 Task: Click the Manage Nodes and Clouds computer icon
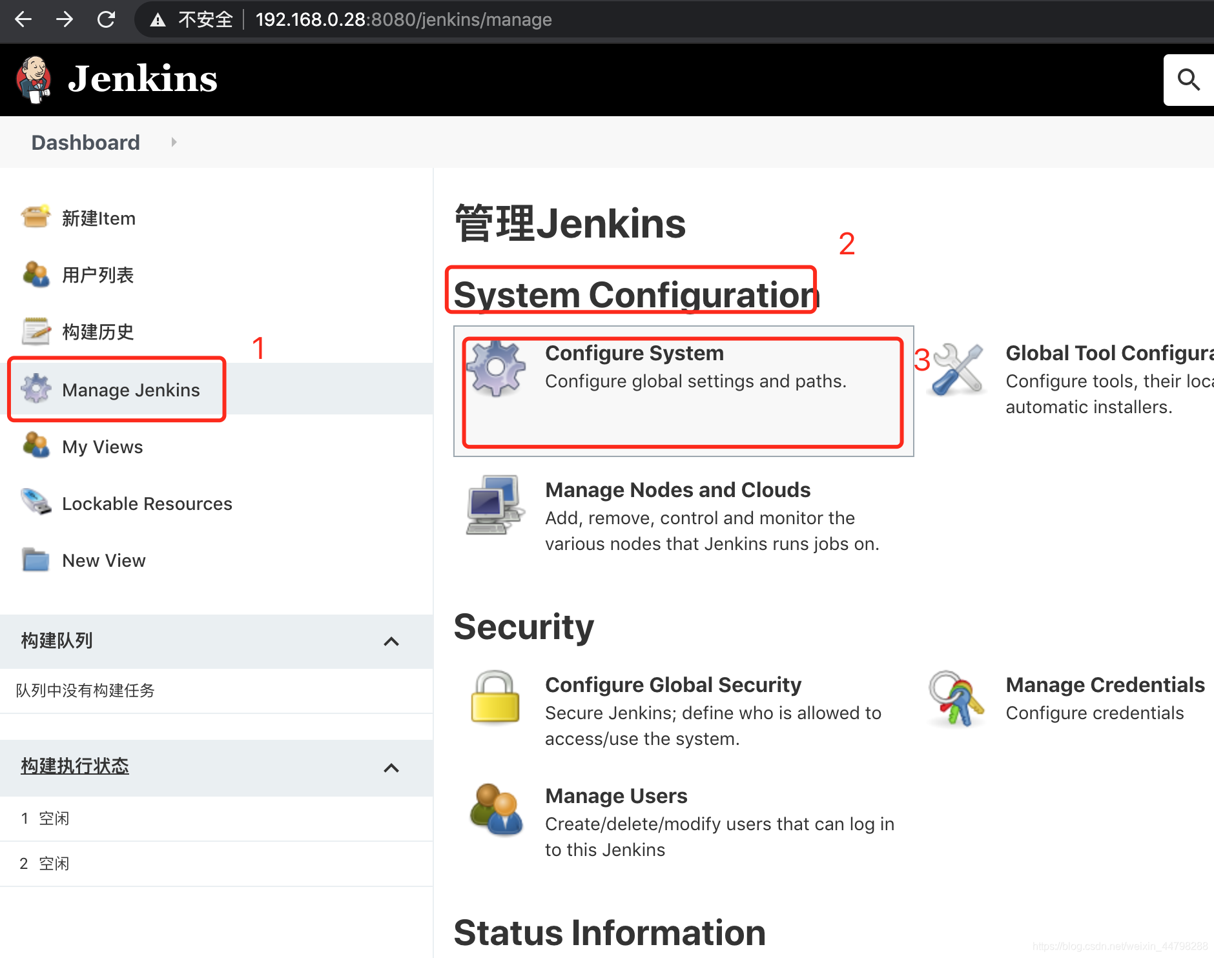(495, 505)
